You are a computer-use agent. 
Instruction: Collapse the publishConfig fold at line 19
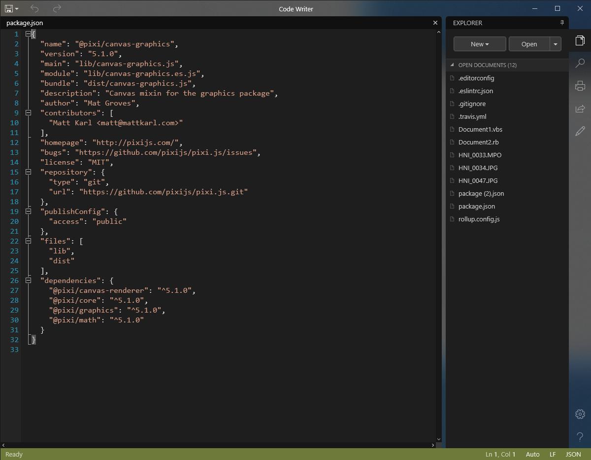pyautogui.click(x=28, y=212)
